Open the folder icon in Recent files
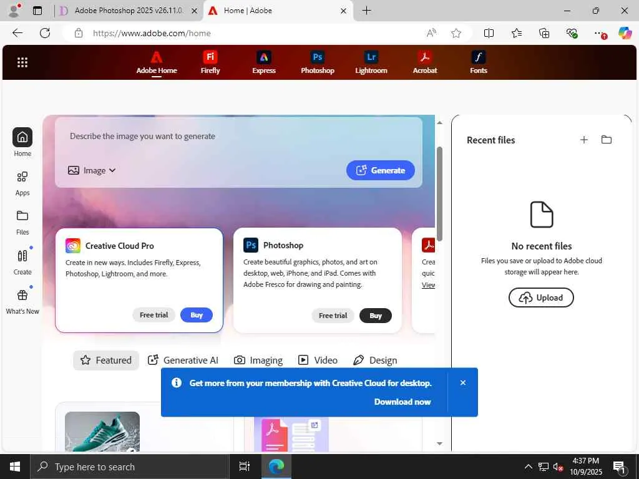The height and width of the screenshot is (479, 639). 607,140
